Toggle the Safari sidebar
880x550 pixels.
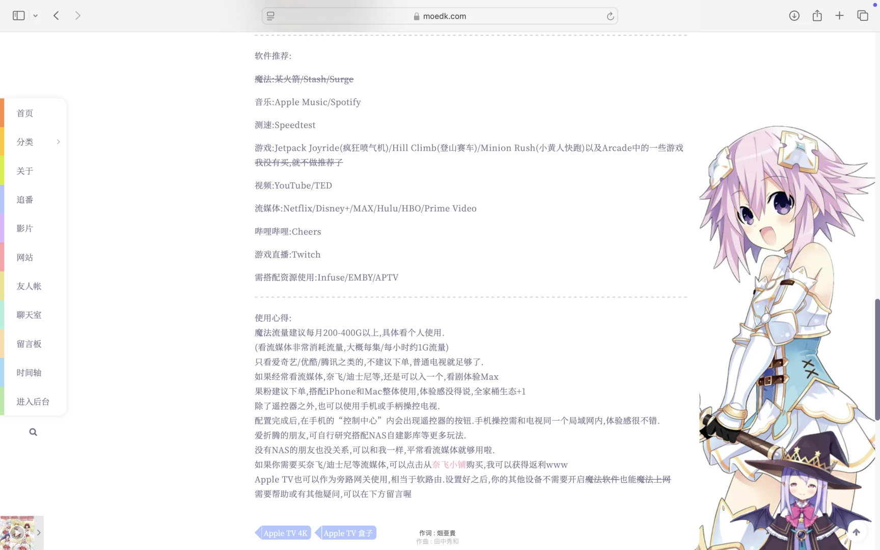click(x=18, y=15)
